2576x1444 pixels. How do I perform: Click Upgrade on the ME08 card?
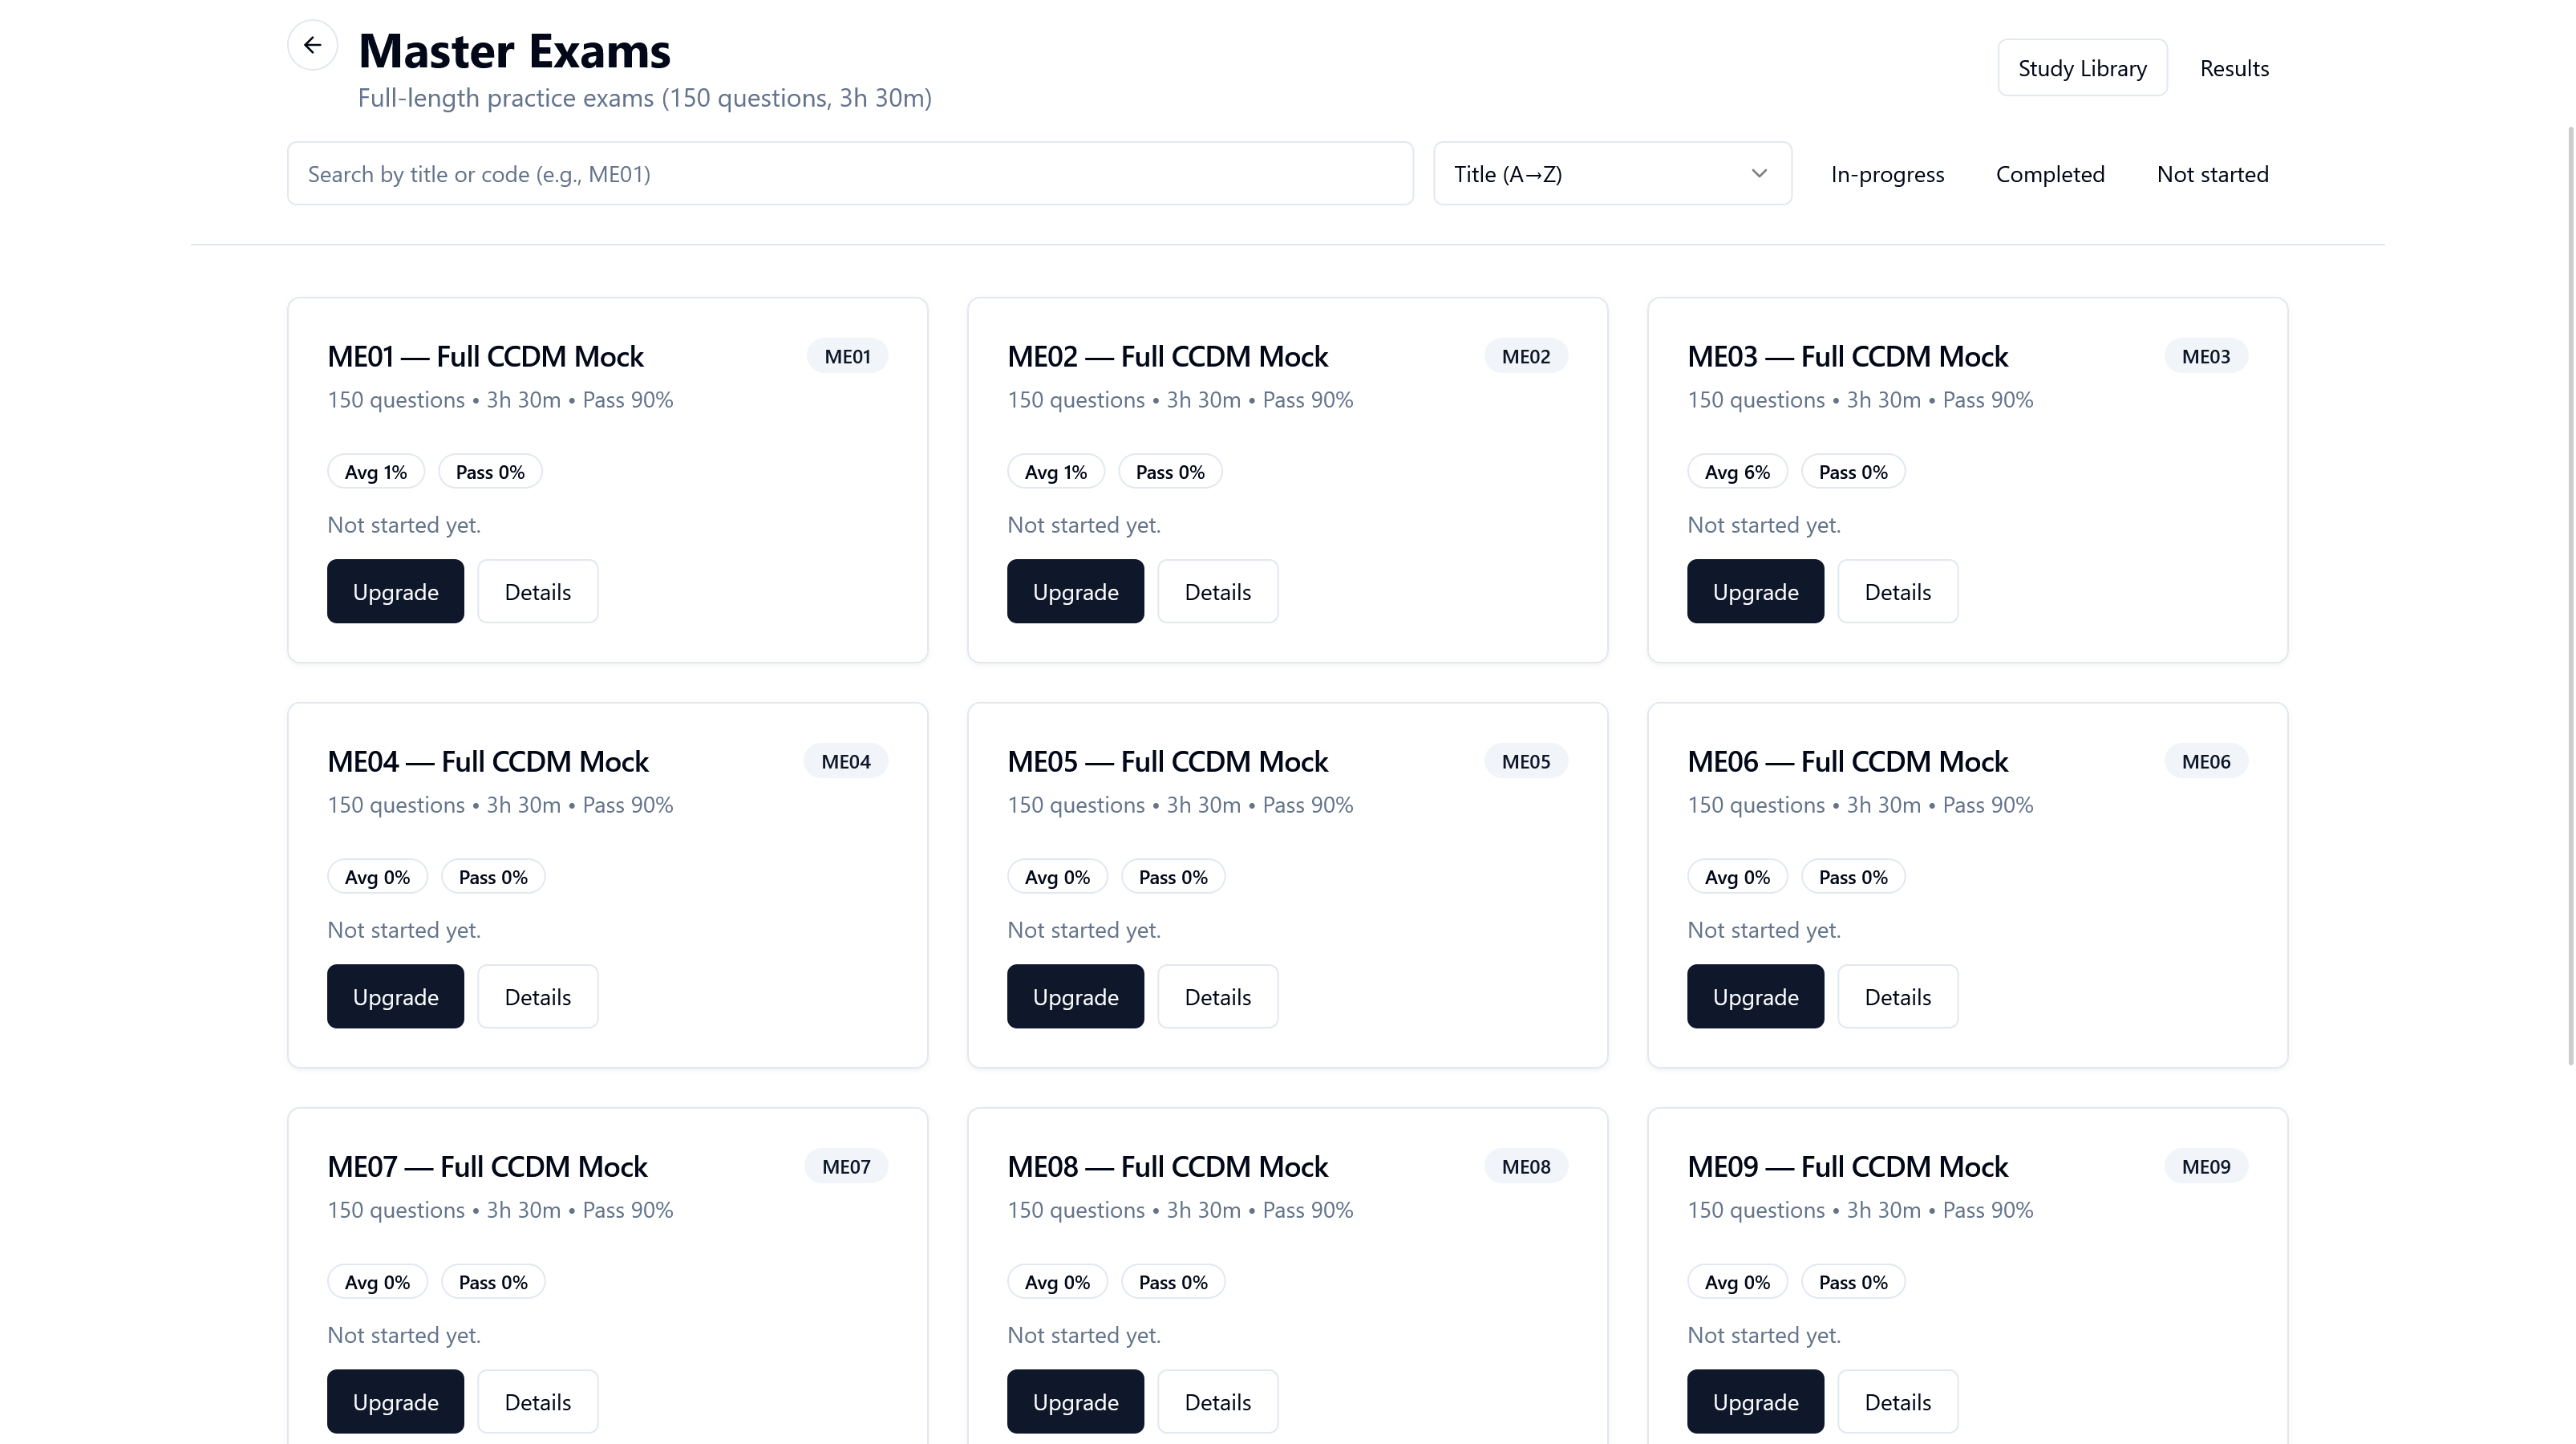pos(1075,1402)
